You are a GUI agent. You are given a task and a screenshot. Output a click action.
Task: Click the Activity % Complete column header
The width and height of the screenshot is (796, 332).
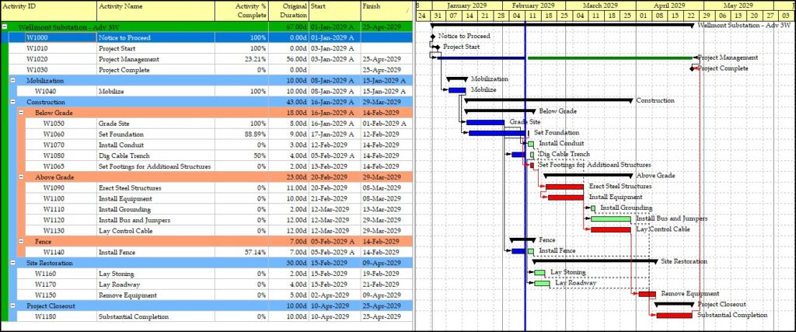250,10
